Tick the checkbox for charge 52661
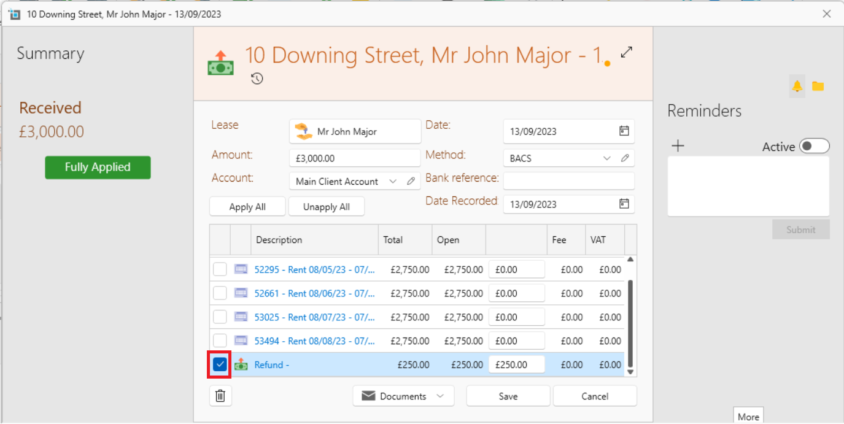Screen dimensions: 844x424 pyautogui.click(x=220, y=293)
